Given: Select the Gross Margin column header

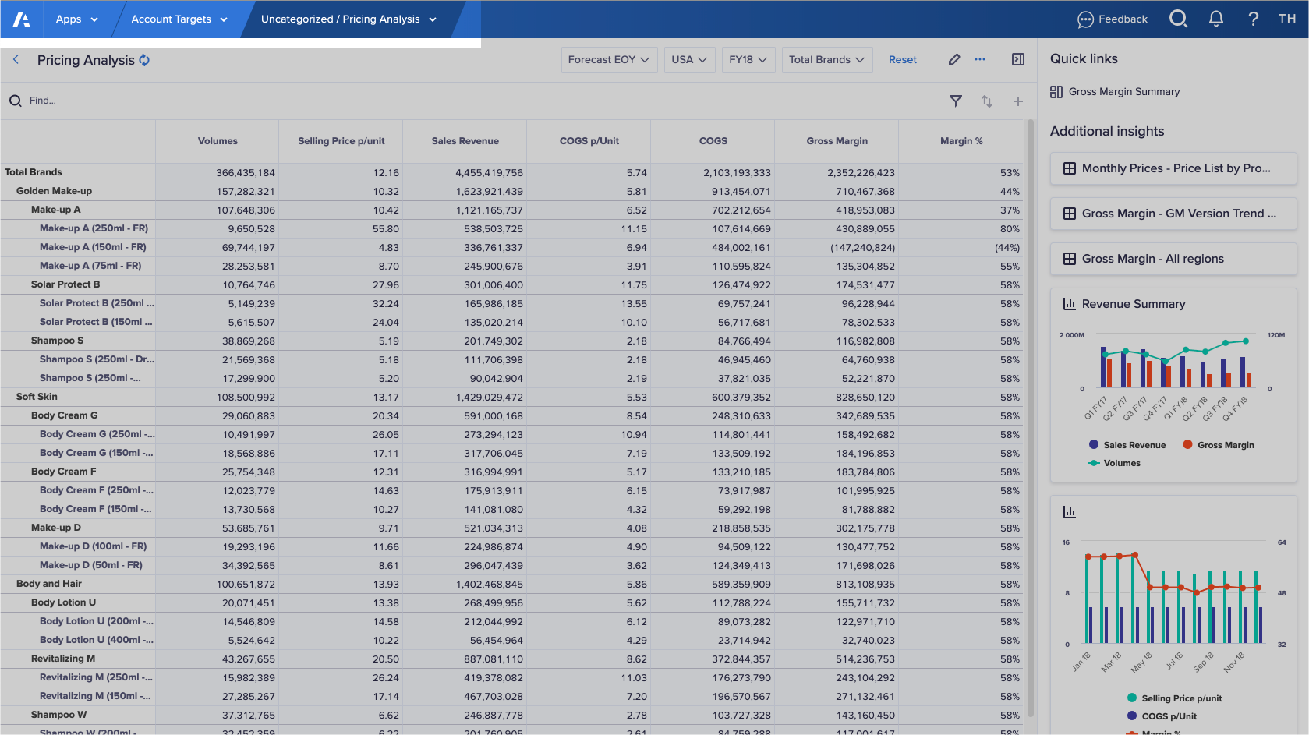Looking at the screenshot, I should [x=837, y=141].
